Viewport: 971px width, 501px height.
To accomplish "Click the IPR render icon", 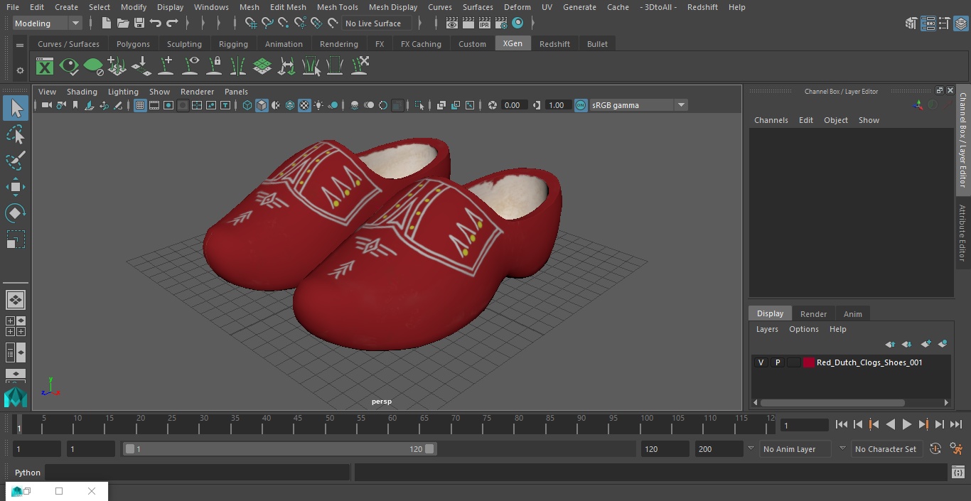I will click(485, 23).
